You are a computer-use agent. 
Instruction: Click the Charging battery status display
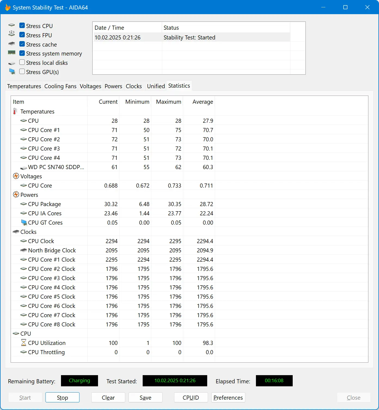pos(80,381)
